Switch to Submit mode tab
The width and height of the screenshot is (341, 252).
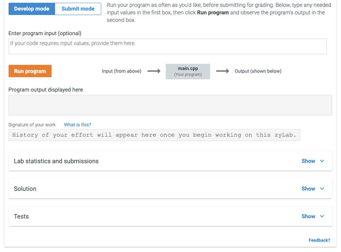[78, 9]
